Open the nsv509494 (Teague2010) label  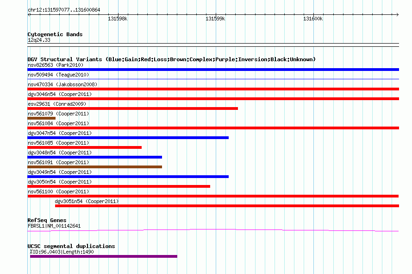(58, 75)
